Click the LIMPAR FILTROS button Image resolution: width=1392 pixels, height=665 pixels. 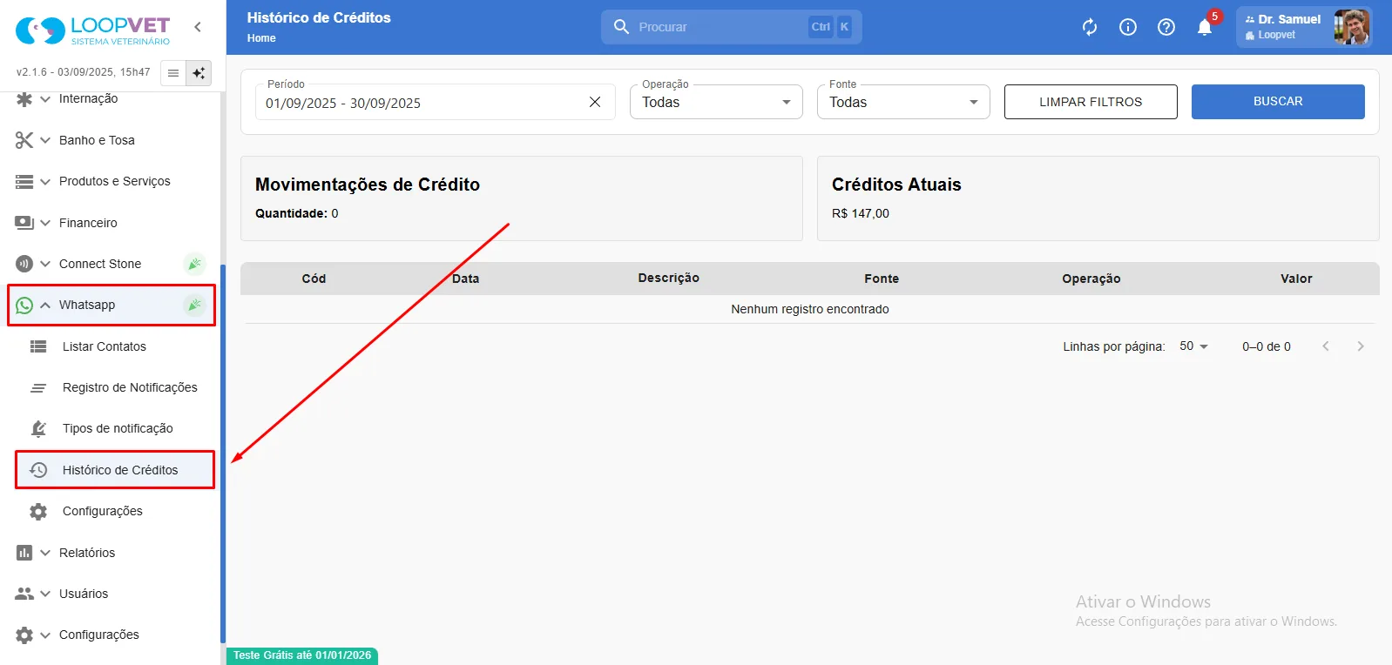[1091, 102]
